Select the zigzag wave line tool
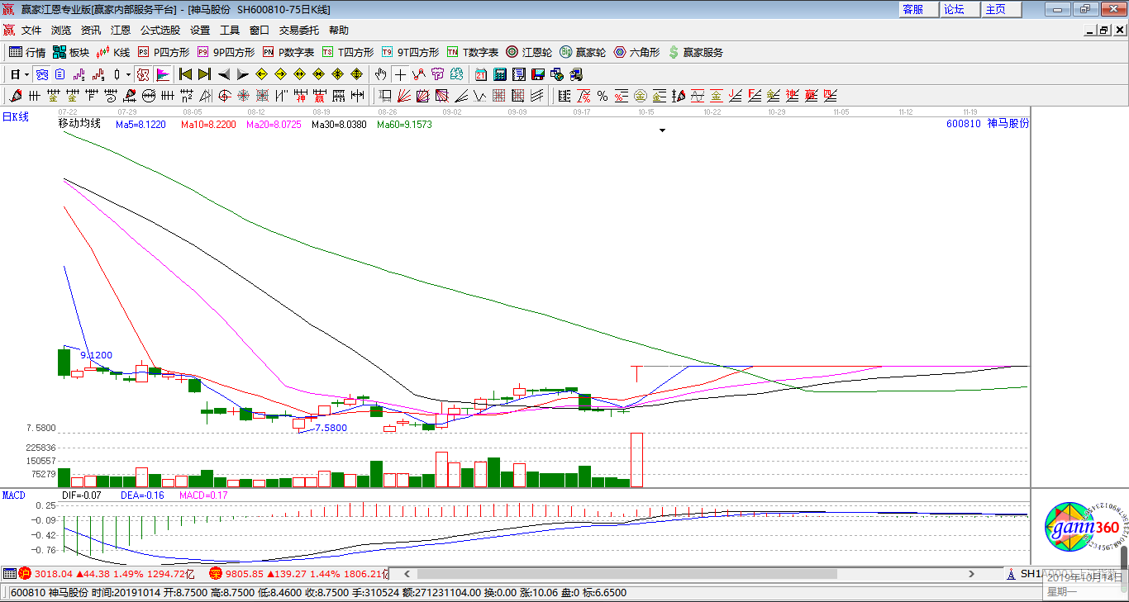Image resolution: width=1129 pixels, height=602 pixels. (480, 96)
